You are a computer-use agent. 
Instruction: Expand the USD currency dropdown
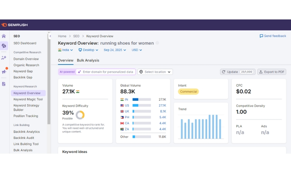137,50
